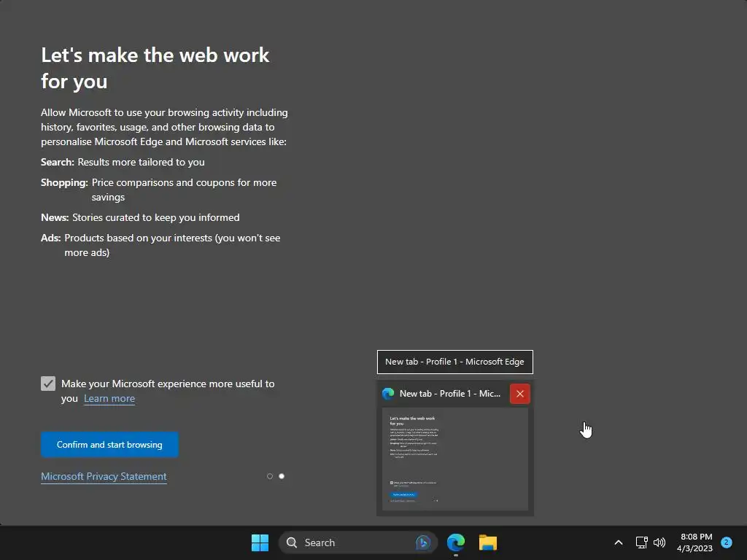Open the notification badge showing 2
The width and height of the screenshot is (747, 560).
[726, 542]
